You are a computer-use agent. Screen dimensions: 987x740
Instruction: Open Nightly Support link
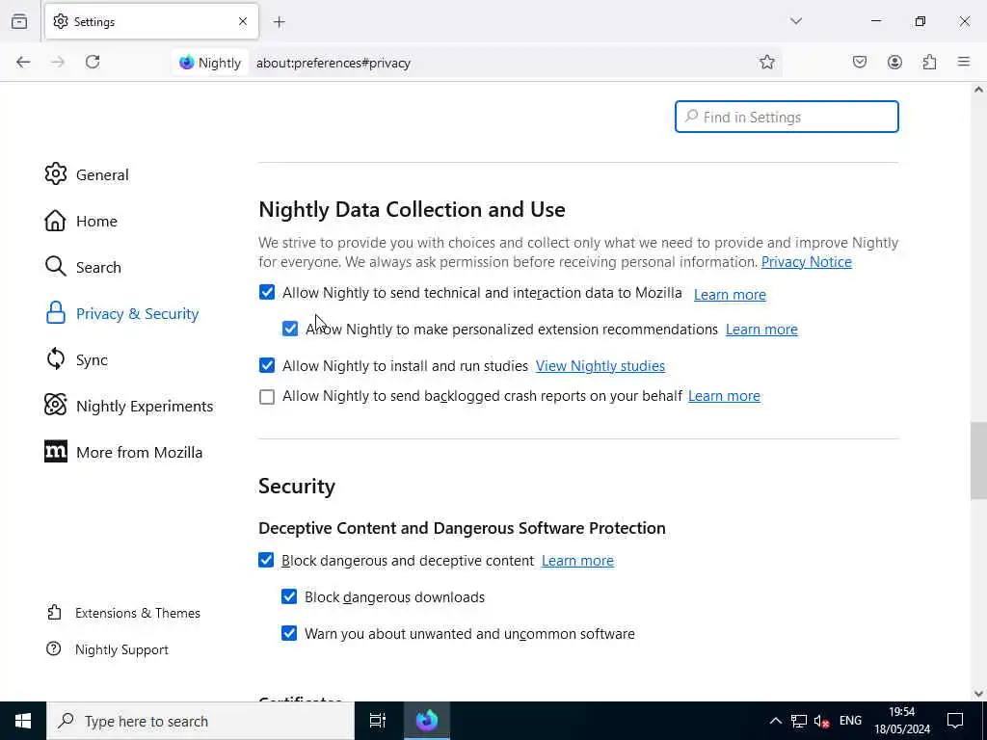click(x=107, y=649)
